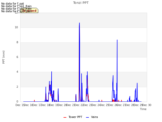The height and width of the screenshot is (122, 162).
Task: Click the Dec 30 x-axis label
Action: (147, 105)
